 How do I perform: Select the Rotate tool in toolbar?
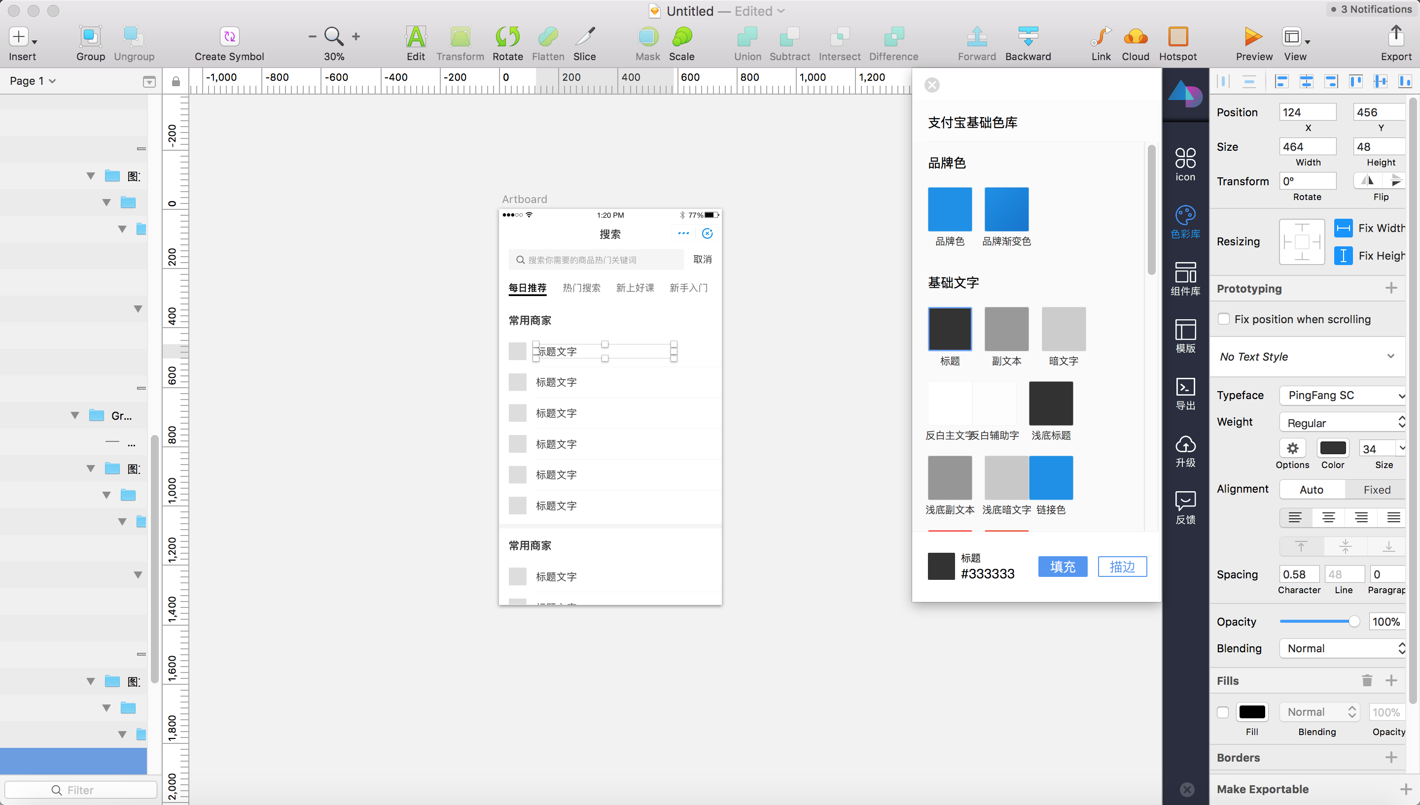507,37
